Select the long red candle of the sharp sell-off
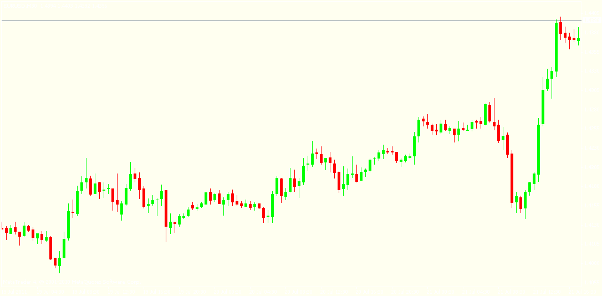The image size is (602, 296). pos(512,178)
